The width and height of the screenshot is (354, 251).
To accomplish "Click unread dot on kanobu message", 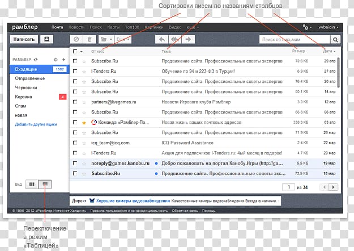I will (156, 164).
